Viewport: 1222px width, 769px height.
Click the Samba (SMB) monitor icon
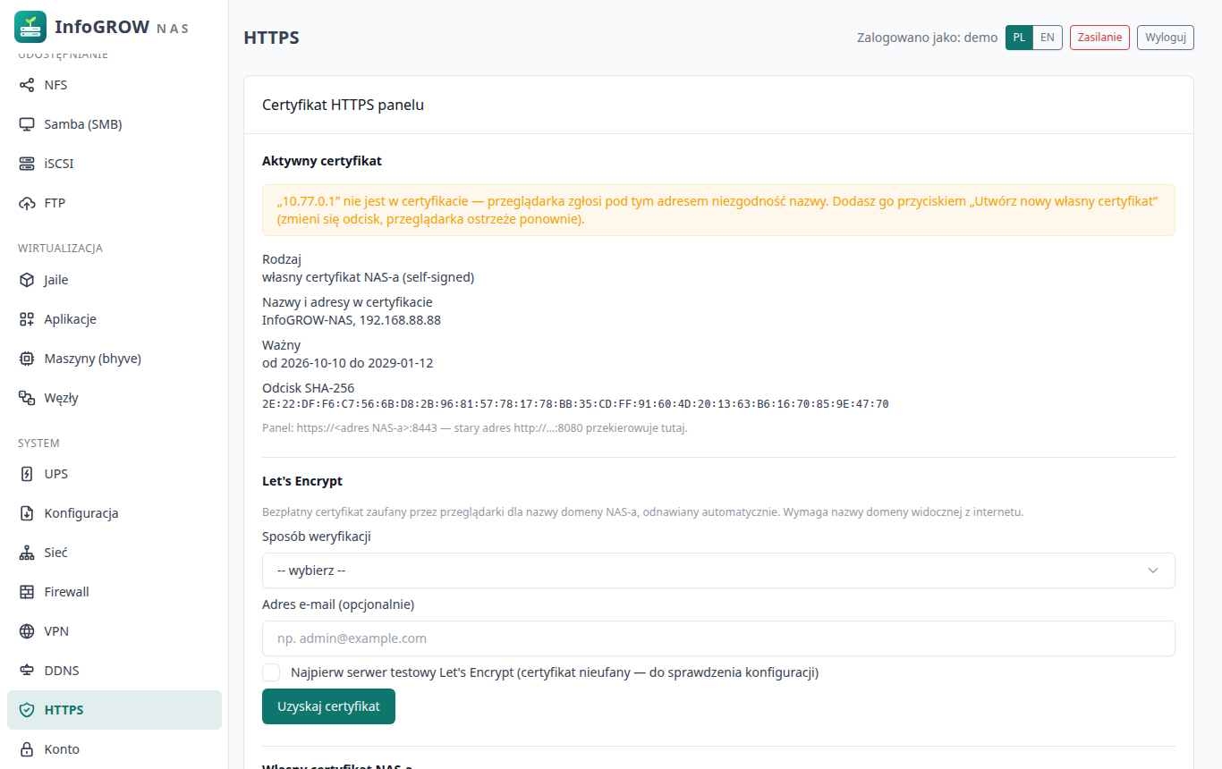[x=27, y=124]
